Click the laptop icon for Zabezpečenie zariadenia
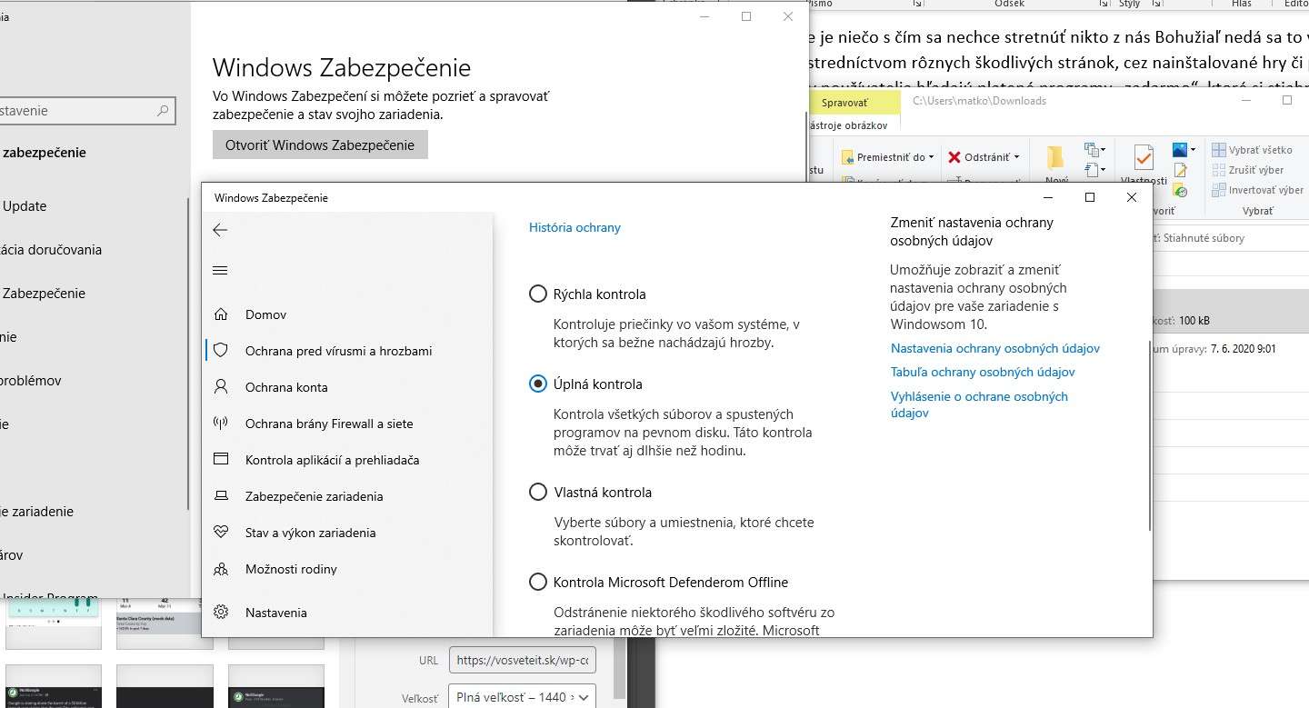 (221, 496)
